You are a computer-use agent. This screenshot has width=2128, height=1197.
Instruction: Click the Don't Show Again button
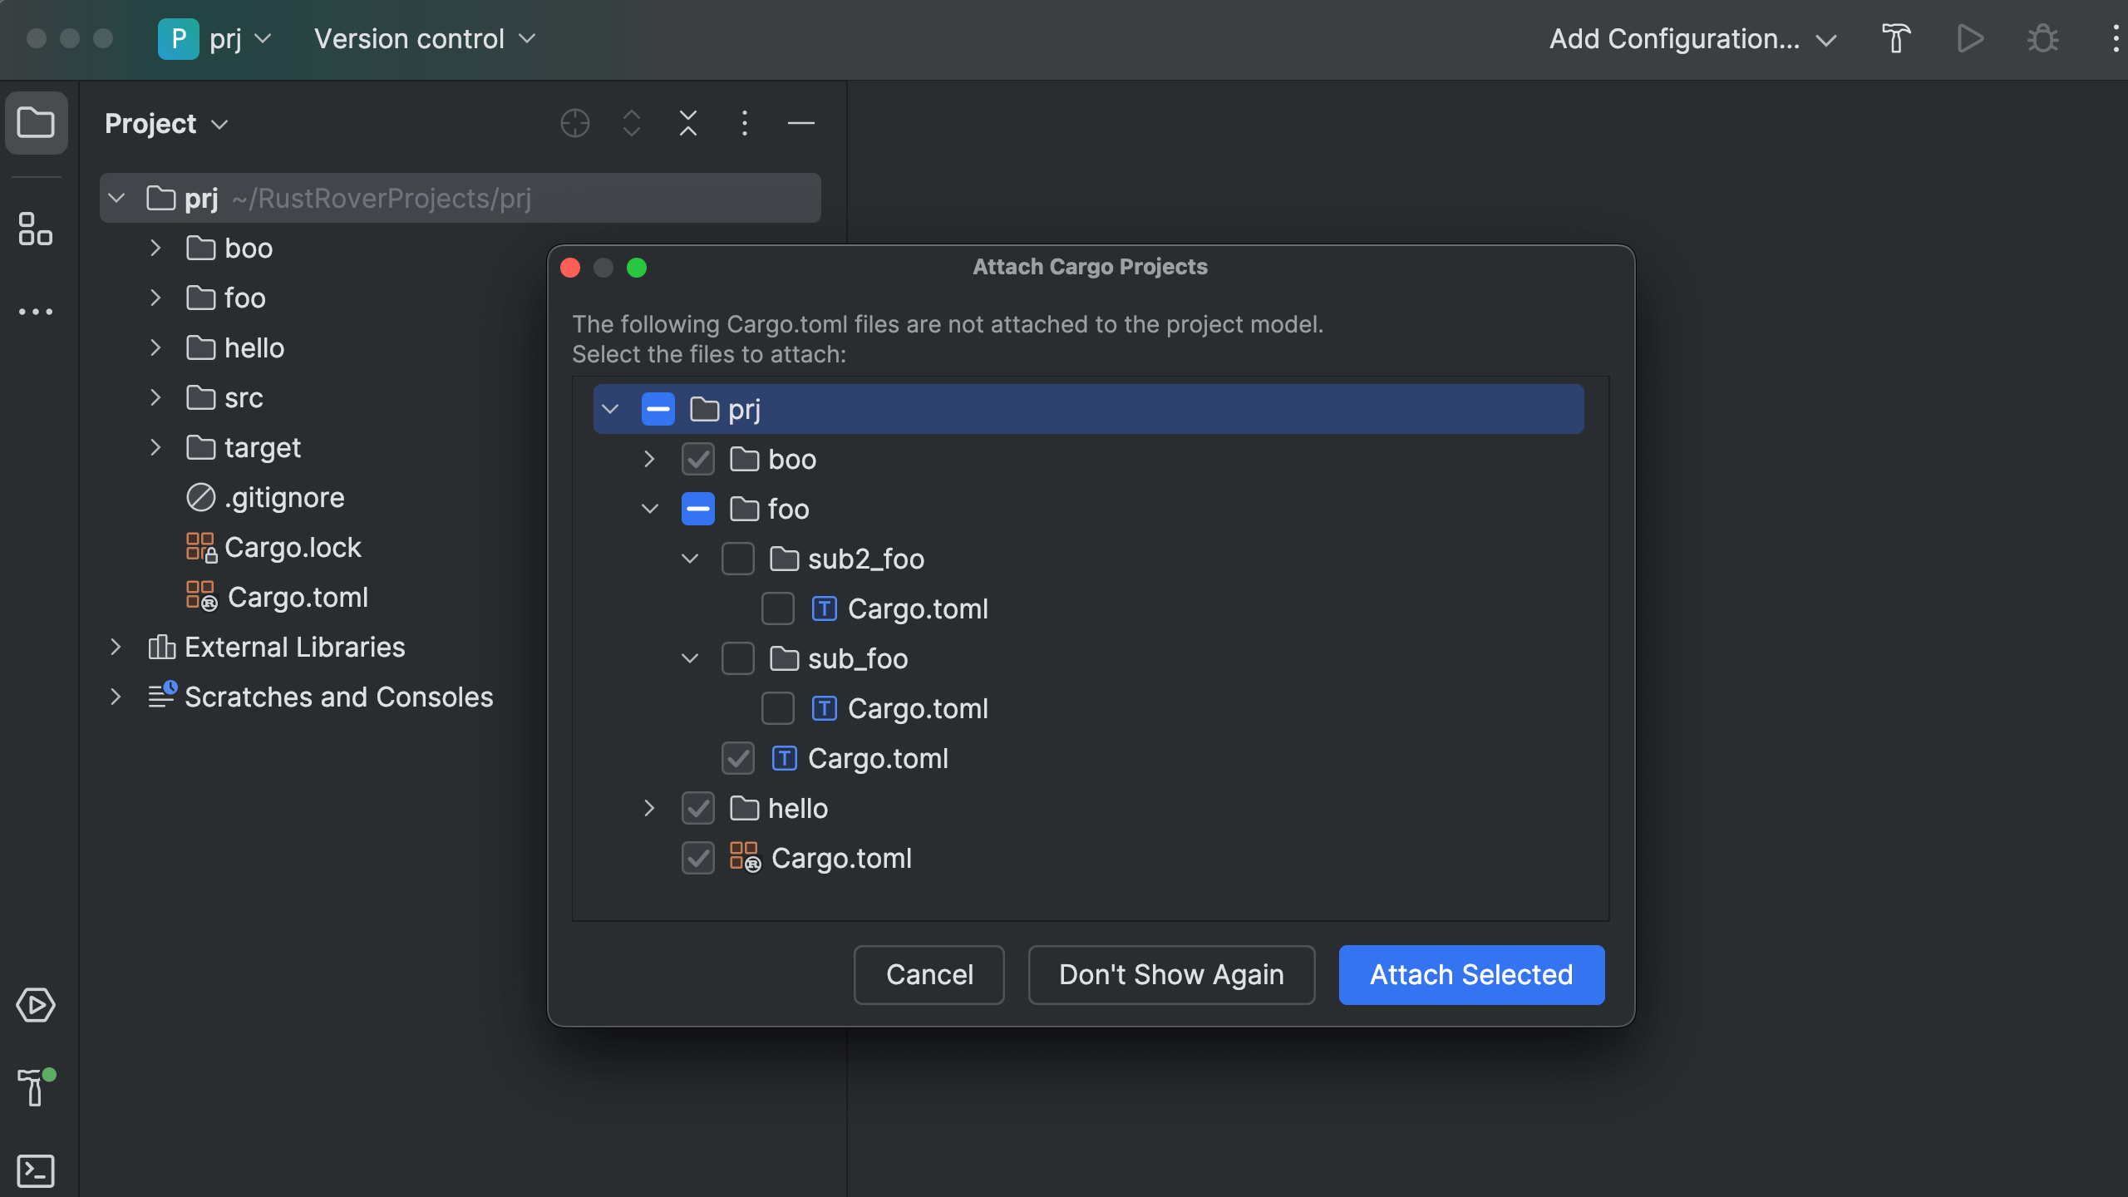(1171, 974)
